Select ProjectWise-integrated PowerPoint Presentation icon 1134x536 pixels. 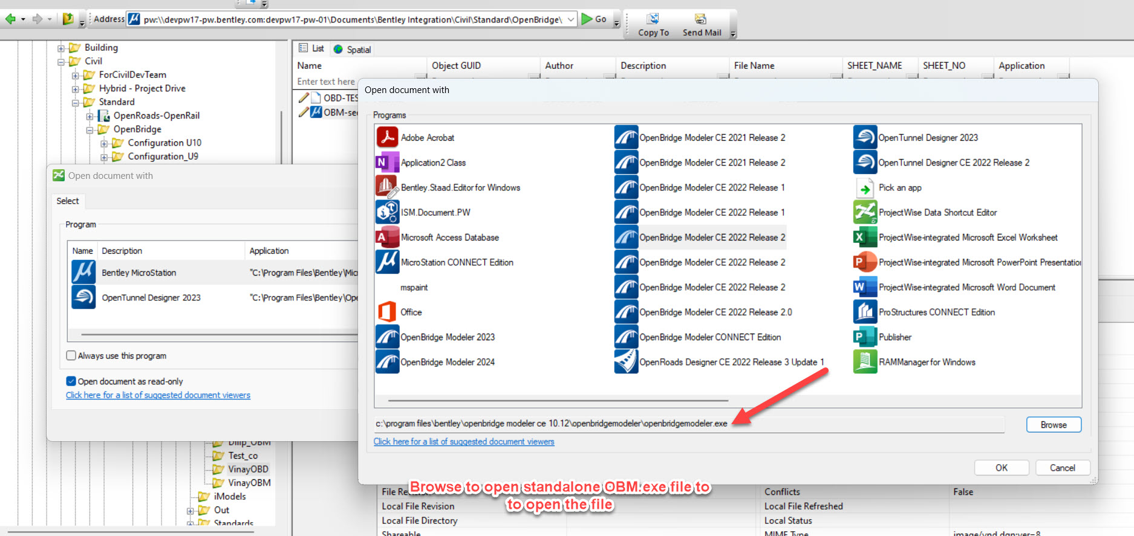click(865, 262)
